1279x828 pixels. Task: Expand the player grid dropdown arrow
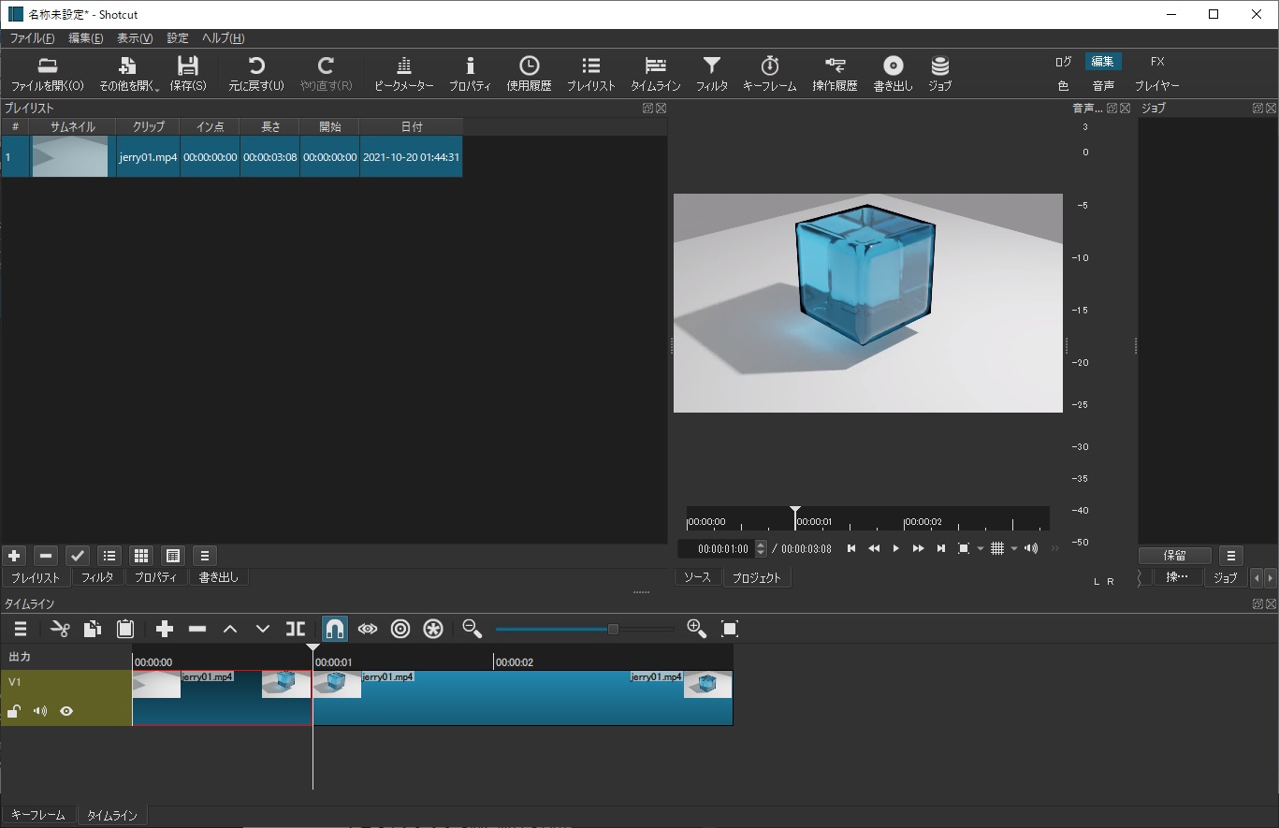1014,549
